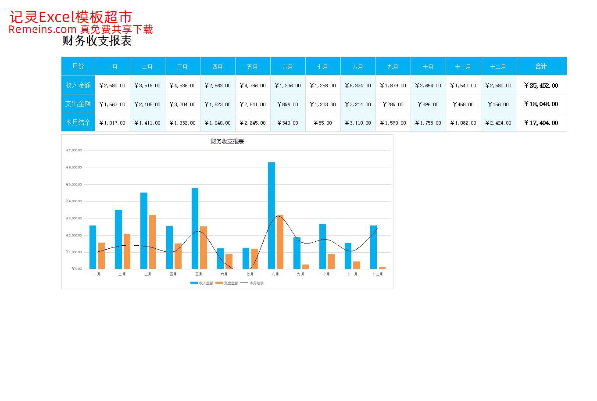Select the chart title 财务收支报表 inside the chart

[x=227, y=141]
